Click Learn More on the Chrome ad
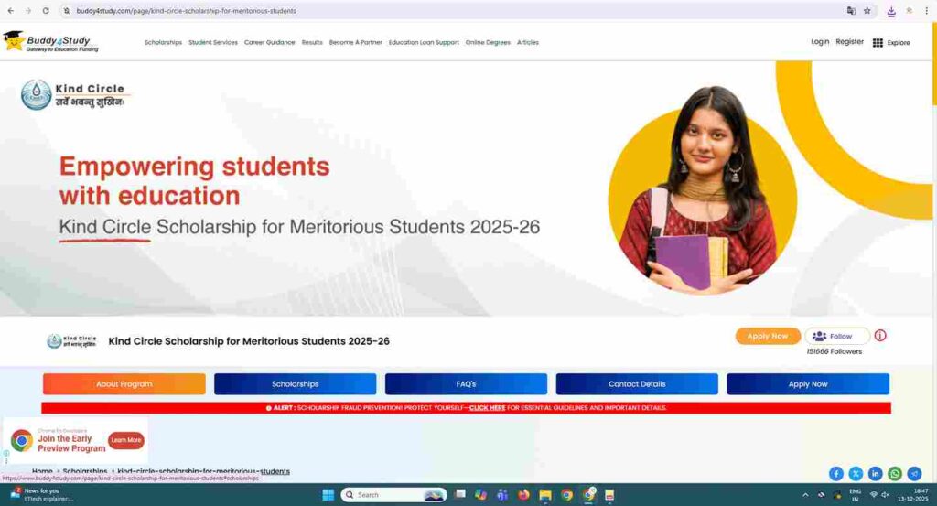The image size is (937, 506). click(126, 440)
